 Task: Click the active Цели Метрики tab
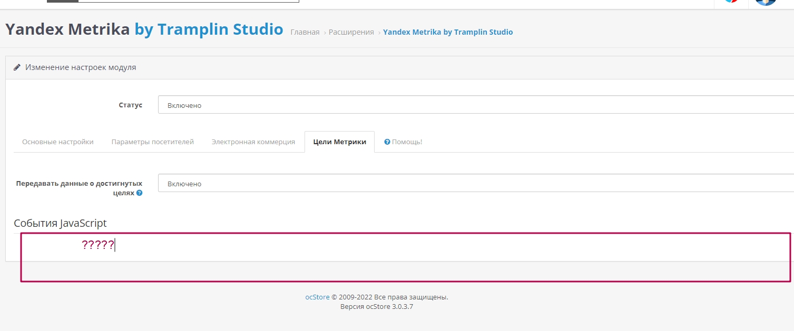coord(339,142)
